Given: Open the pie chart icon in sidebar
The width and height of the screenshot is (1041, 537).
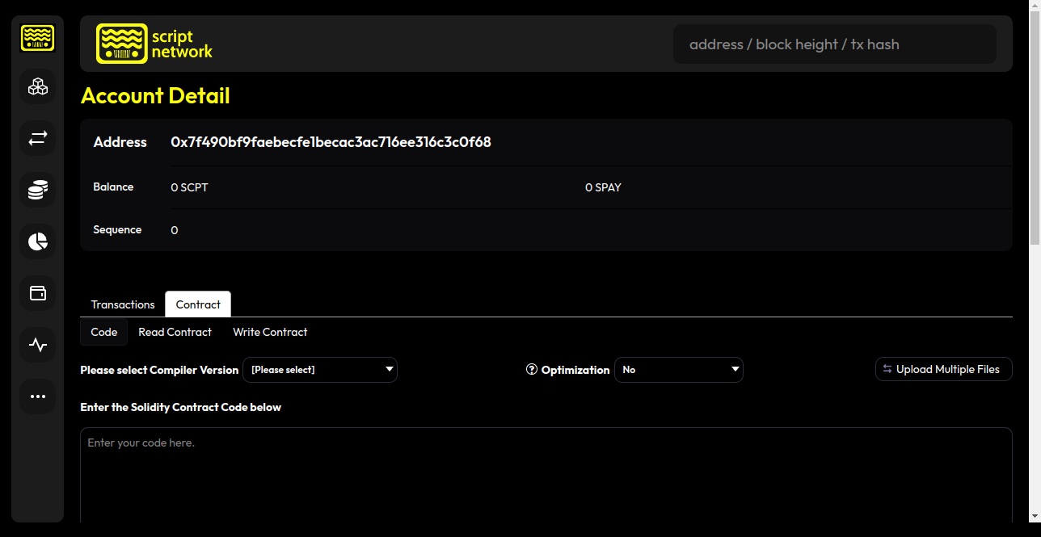Looking at the screenshot, I should pos(38,241).
